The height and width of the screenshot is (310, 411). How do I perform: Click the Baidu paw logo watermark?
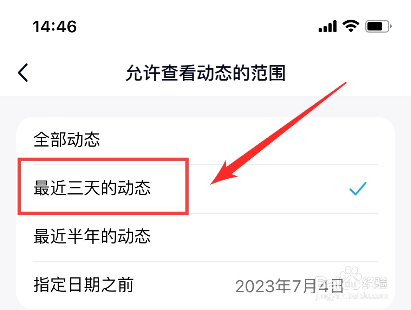[x=351, y=278]
